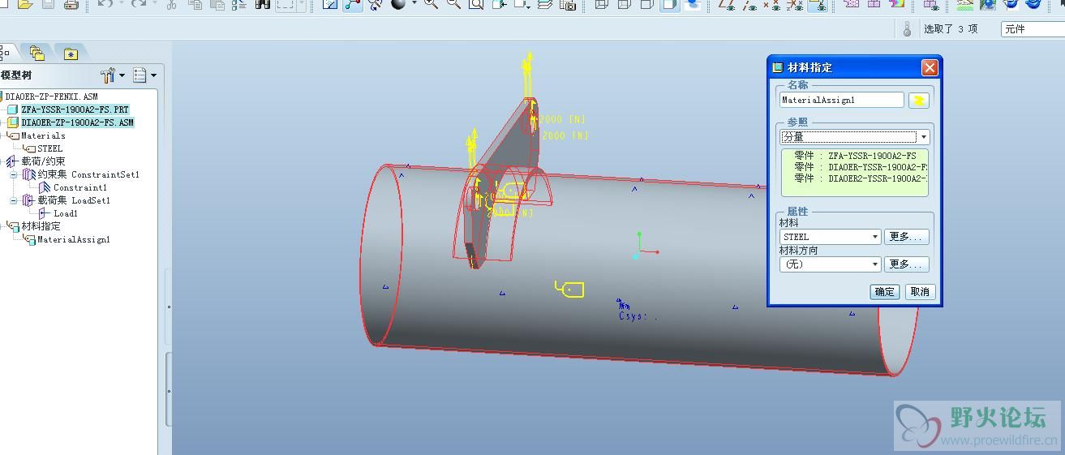Click the yellow color icon beside name field
The height and width of the screenshot is (455, 1065).
point(918,100)
